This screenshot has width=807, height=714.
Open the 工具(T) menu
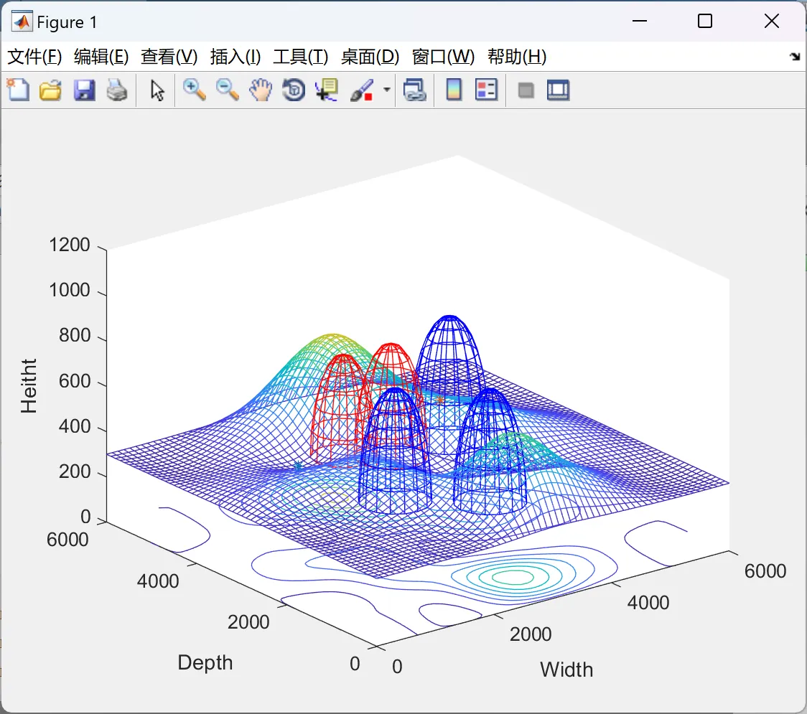[300, 57]
